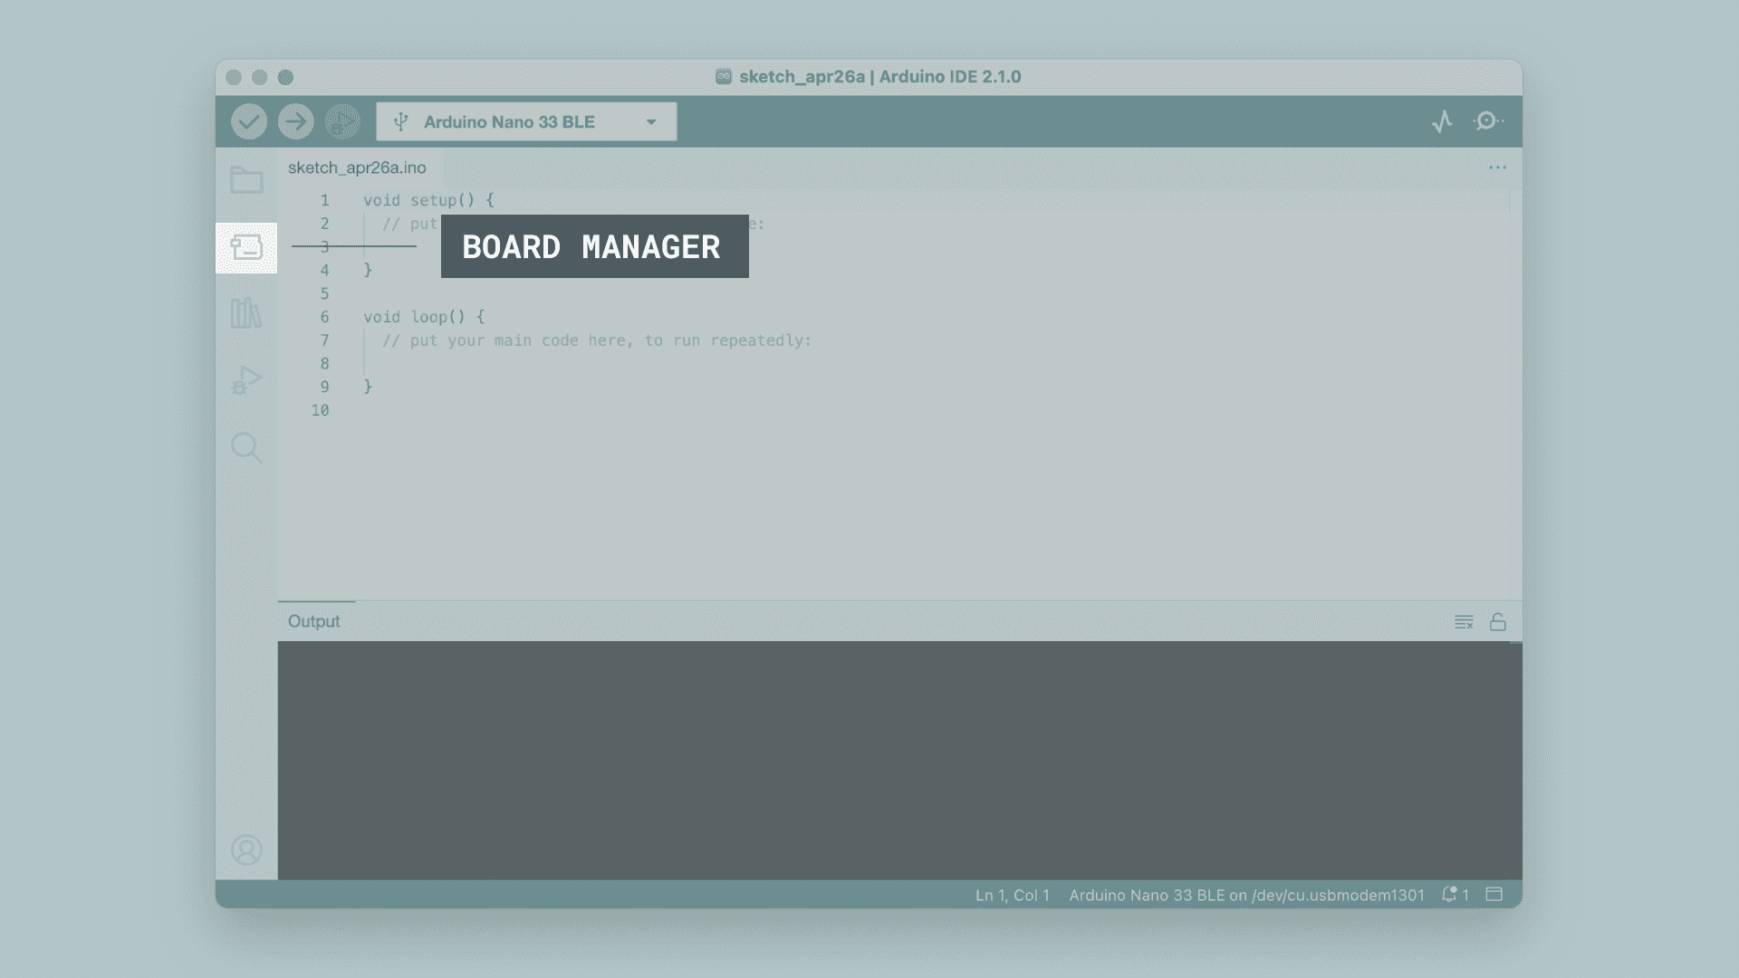Click the Ln 1, Col 1 status indicator

coord(1012,895)
